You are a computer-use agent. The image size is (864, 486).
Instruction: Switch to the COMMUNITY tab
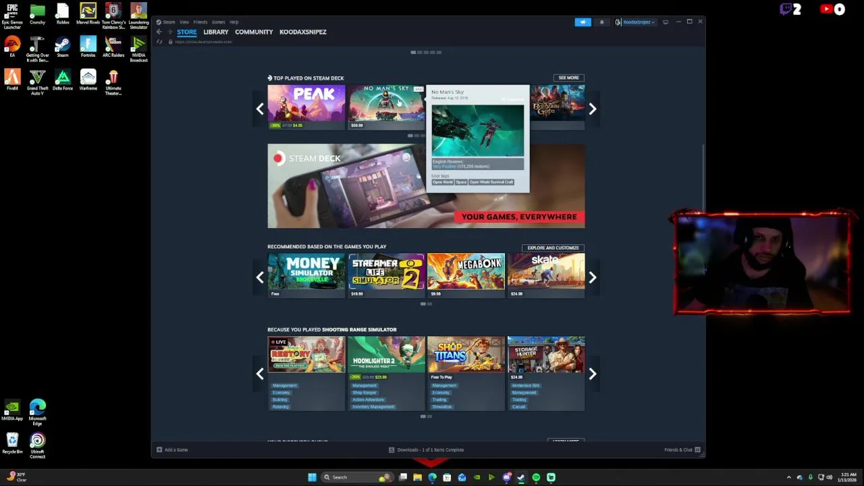[254, 32]
